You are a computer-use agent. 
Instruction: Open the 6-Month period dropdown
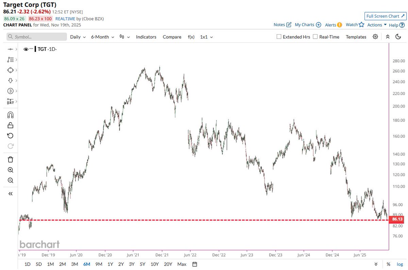coord(102,37)
